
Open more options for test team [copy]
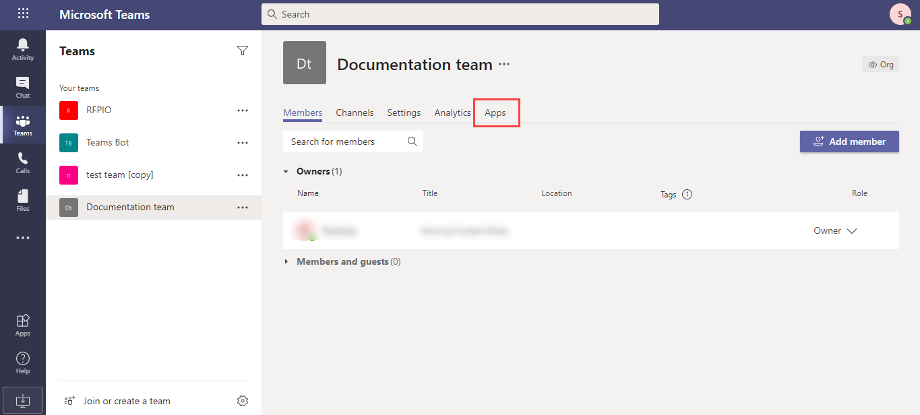(243, 174)
